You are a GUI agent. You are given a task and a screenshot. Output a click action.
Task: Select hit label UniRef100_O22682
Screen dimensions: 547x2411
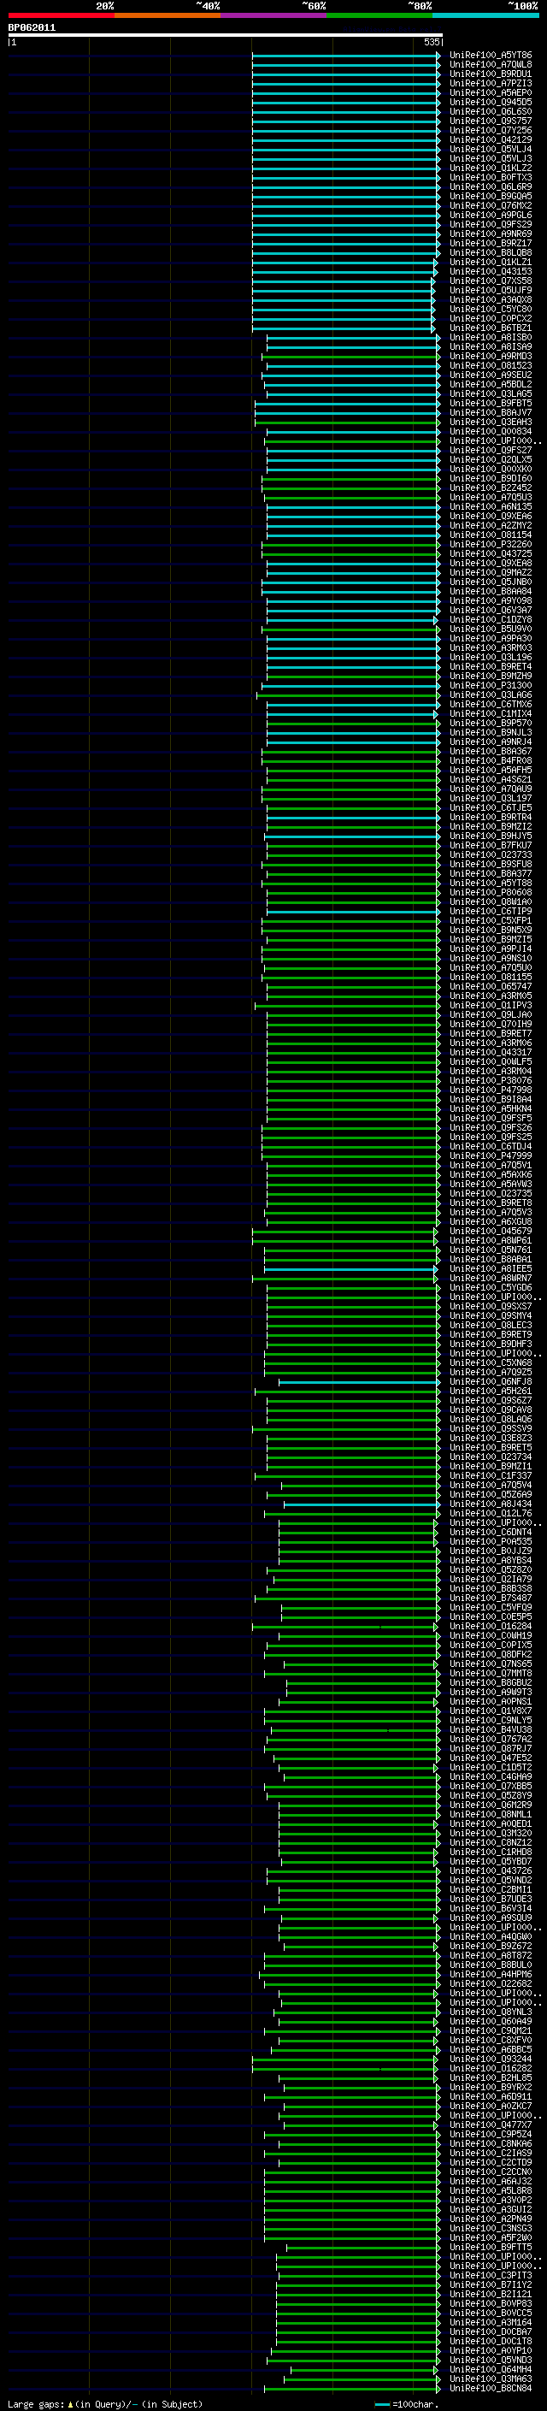point(491,1984)
